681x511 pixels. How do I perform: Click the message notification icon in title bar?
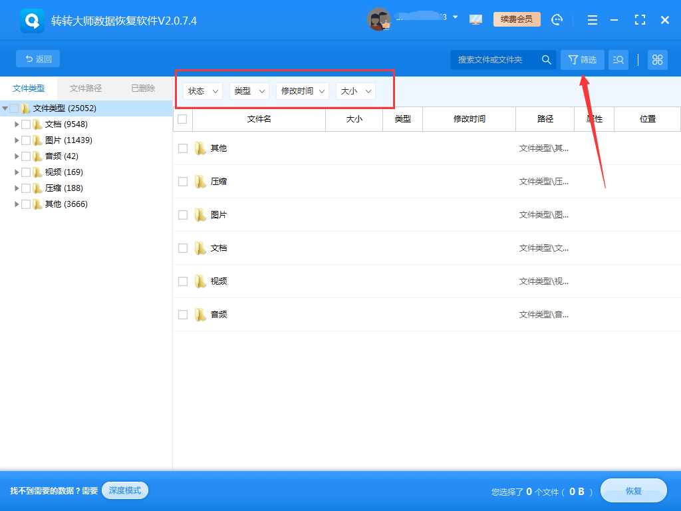[476, 19]
